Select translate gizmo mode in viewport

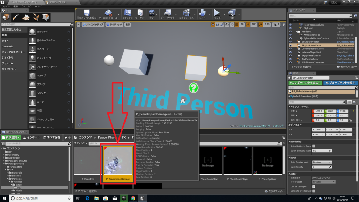(213, 25)
